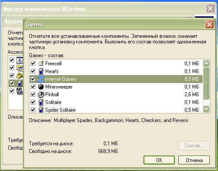Click the 8,5 МБ size value

[192, 79]
